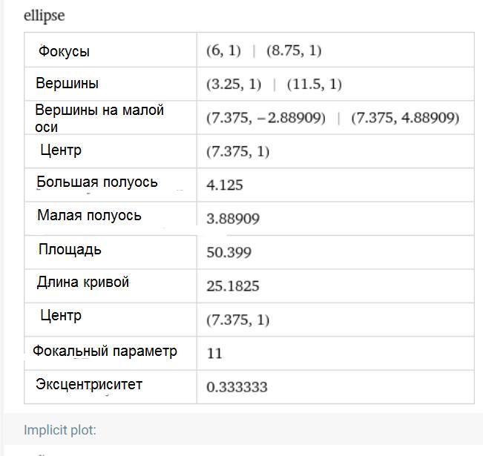Select the 'Implicit plot:' link
This screenshot has height=456, width=483.
tap(60, 430)
